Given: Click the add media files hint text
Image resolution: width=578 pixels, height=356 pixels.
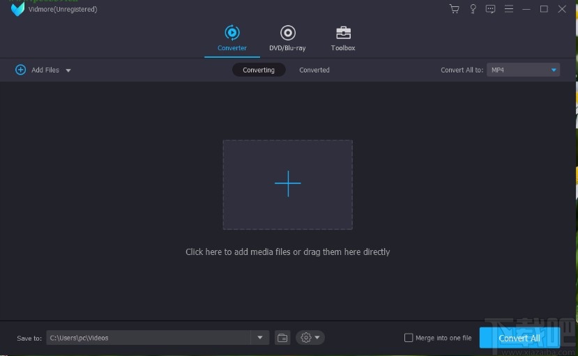Looking at the screenshot, I should pyautogui.click(x=287, y=251).
